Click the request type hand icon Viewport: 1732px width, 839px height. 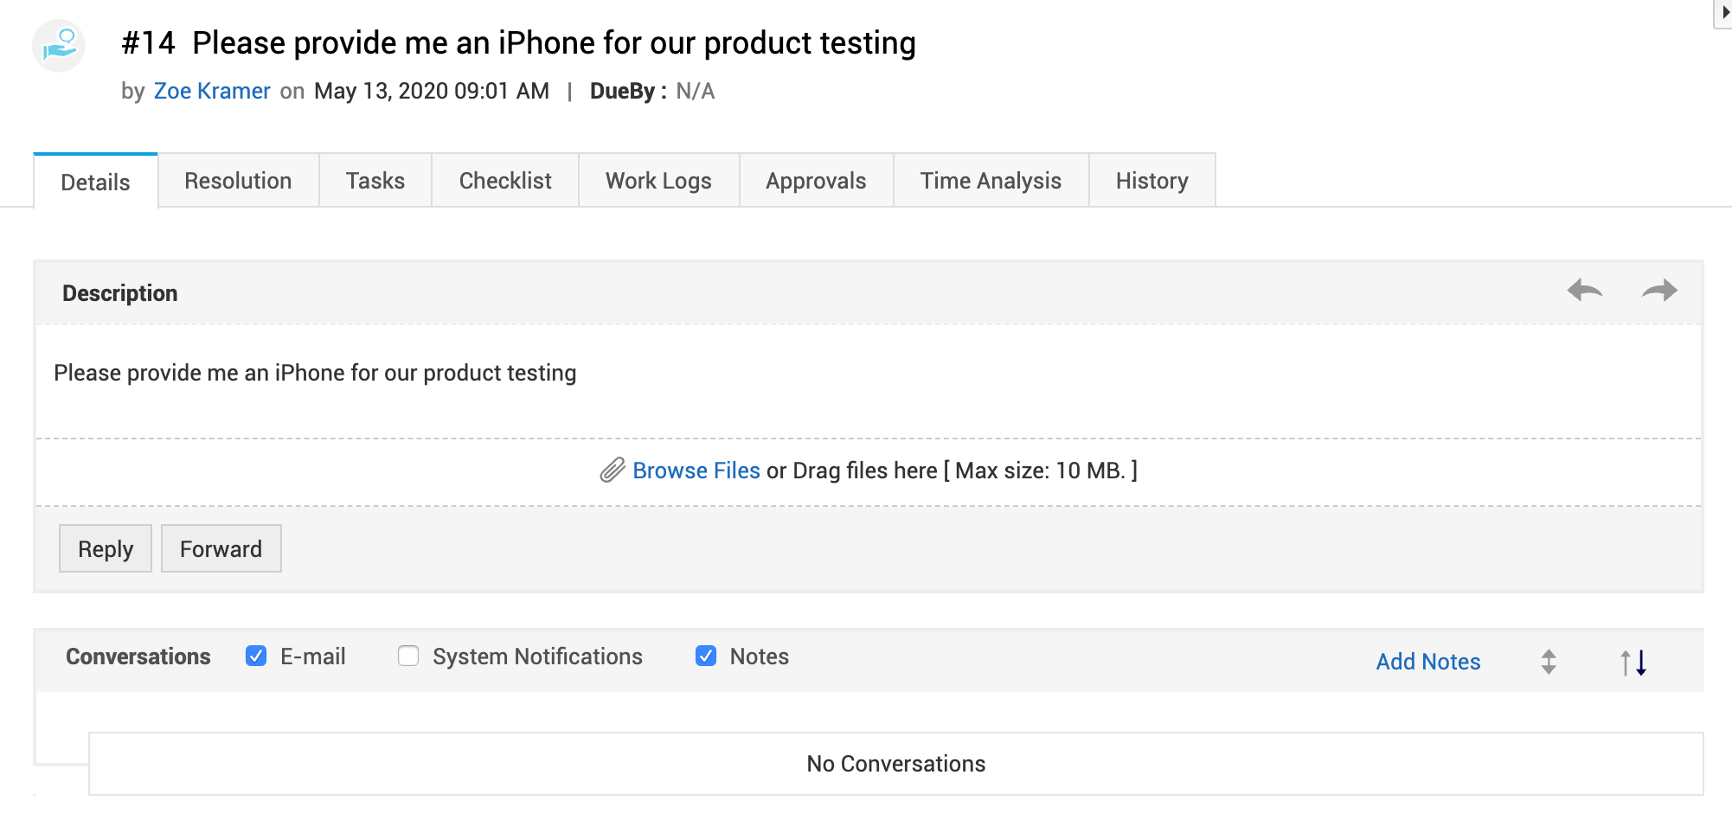[x=59, y=45]
